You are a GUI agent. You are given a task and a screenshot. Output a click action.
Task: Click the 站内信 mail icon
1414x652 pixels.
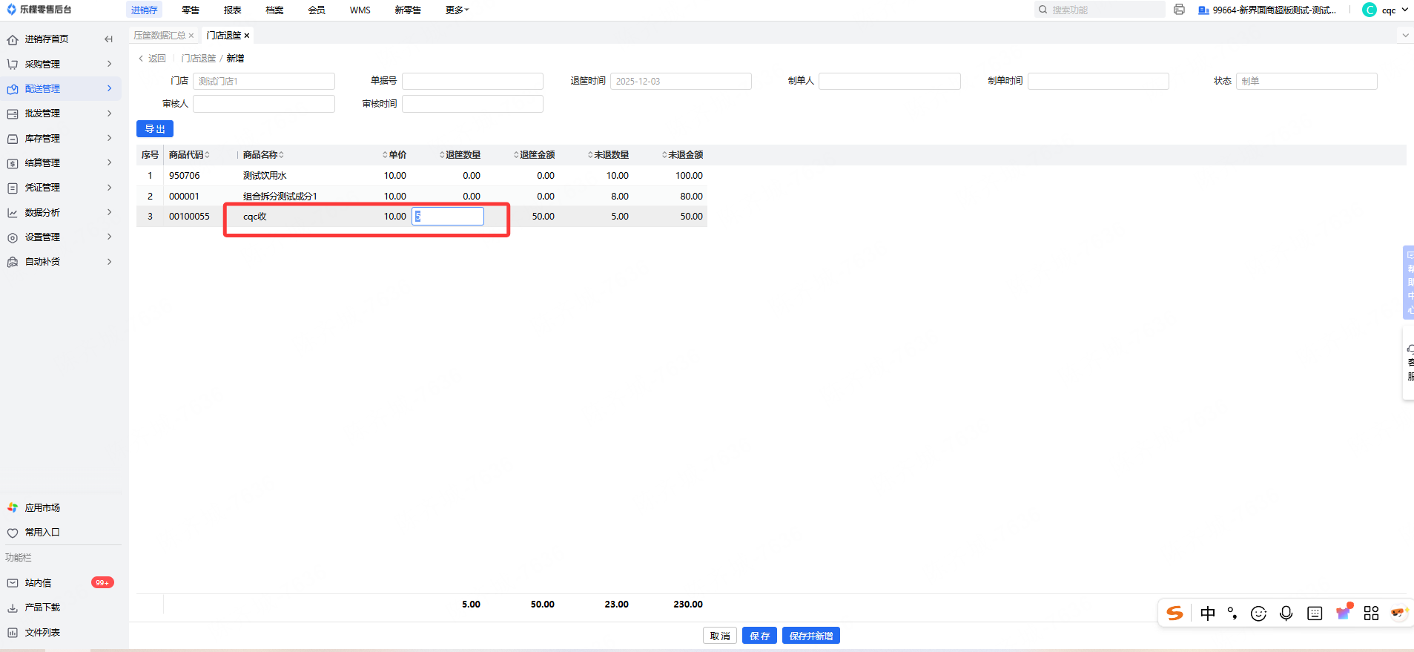13,583
